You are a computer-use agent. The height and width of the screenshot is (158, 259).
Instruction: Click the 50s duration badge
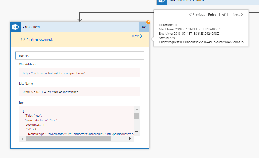[x=144, y=27]
